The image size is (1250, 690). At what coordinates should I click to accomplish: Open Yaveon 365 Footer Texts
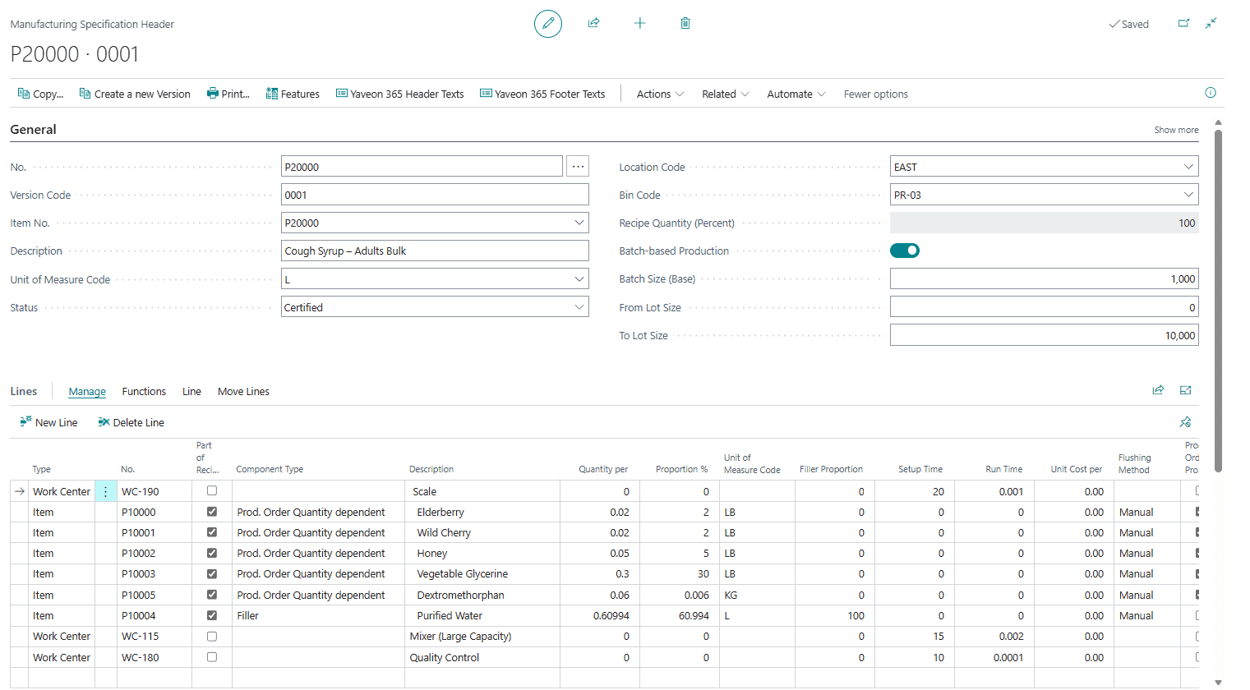pos(542,94)
